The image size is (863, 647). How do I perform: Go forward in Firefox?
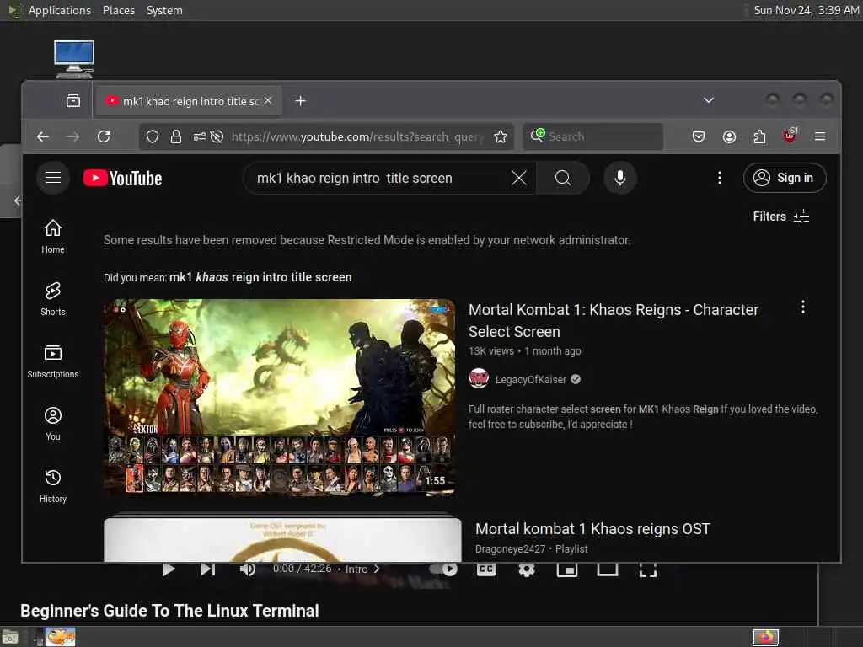tap(72, 136)
